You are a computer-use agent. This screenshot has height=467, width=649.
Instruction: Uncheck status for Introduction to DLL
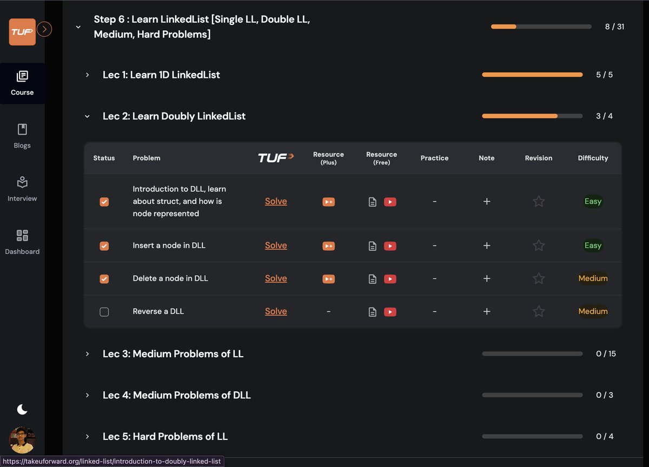tap(104, 202)
